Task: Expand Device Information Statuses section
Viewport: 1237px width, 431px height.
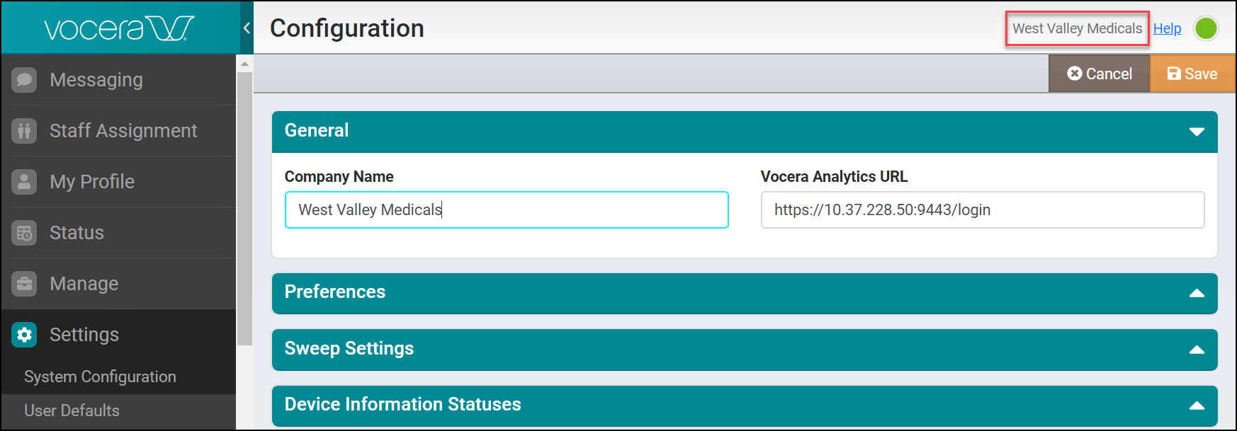Action: pyautogui.click(x=1197, y=406)
